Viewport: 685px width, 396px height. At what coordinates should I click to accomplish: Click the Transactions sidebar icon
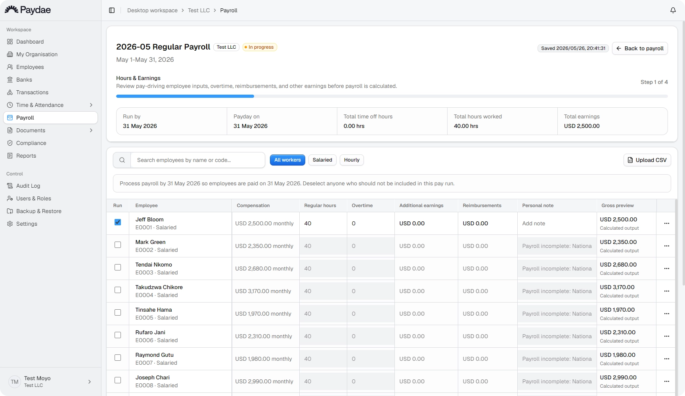click(x=10, y=92)
